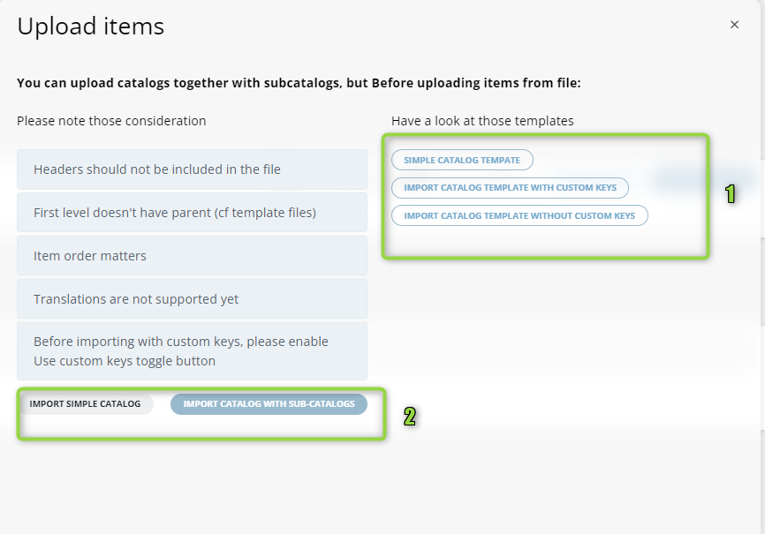This screenshot has height=534, width=765.
Task: Click the green annotation number 2
Action: 410,417
